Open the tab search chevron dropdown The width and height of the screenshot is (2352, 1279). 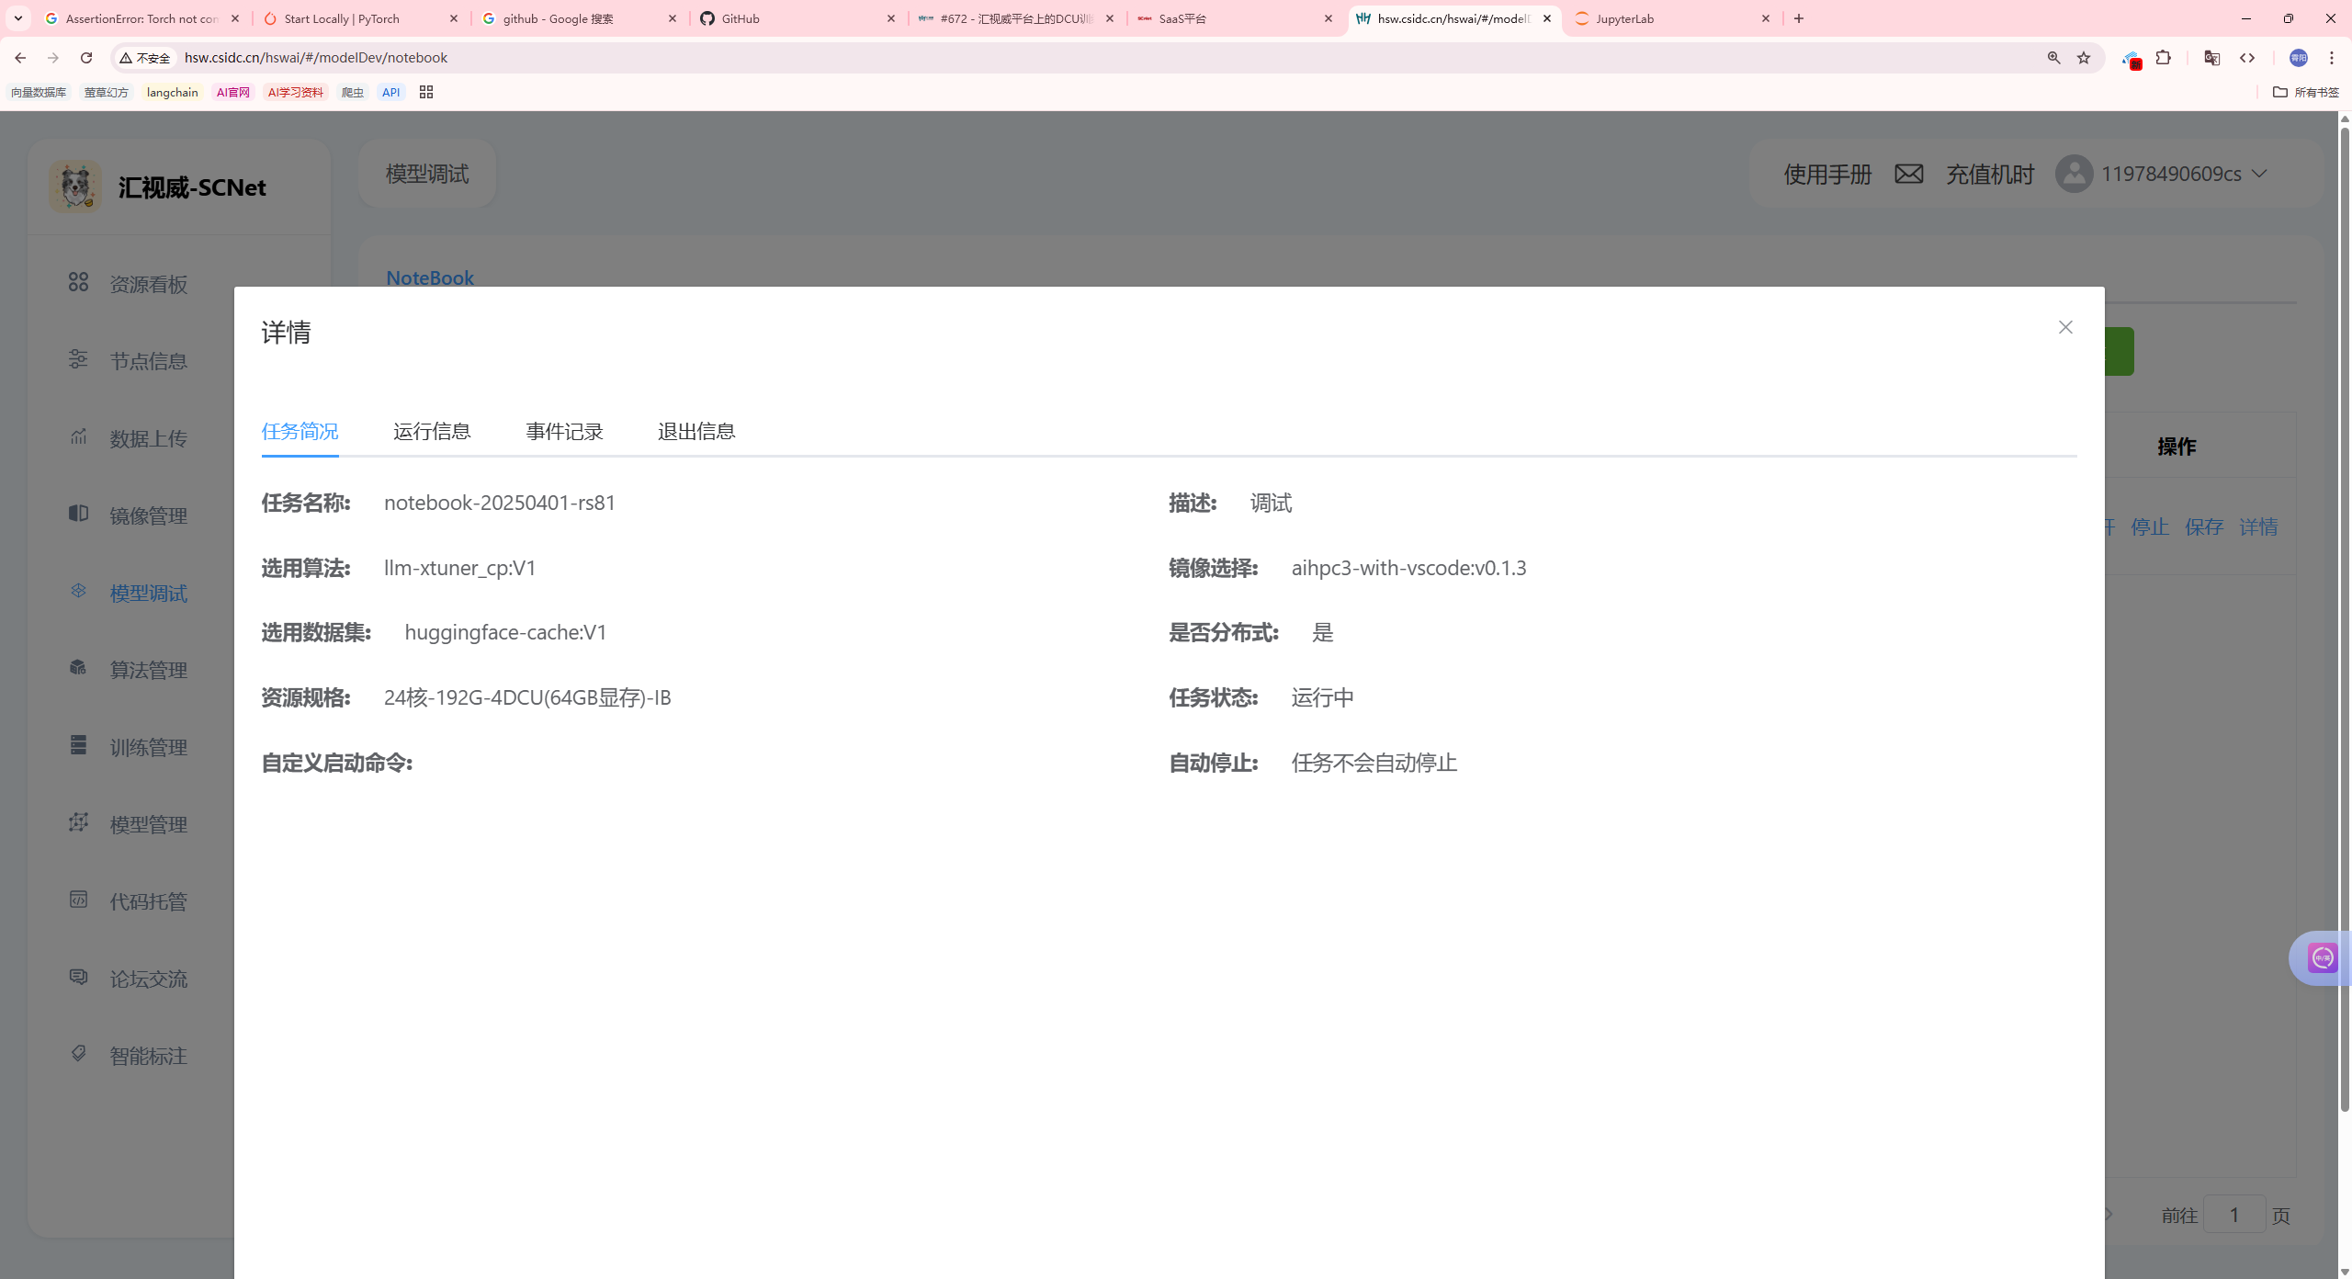pyautogui.click(x=17, y=18)
